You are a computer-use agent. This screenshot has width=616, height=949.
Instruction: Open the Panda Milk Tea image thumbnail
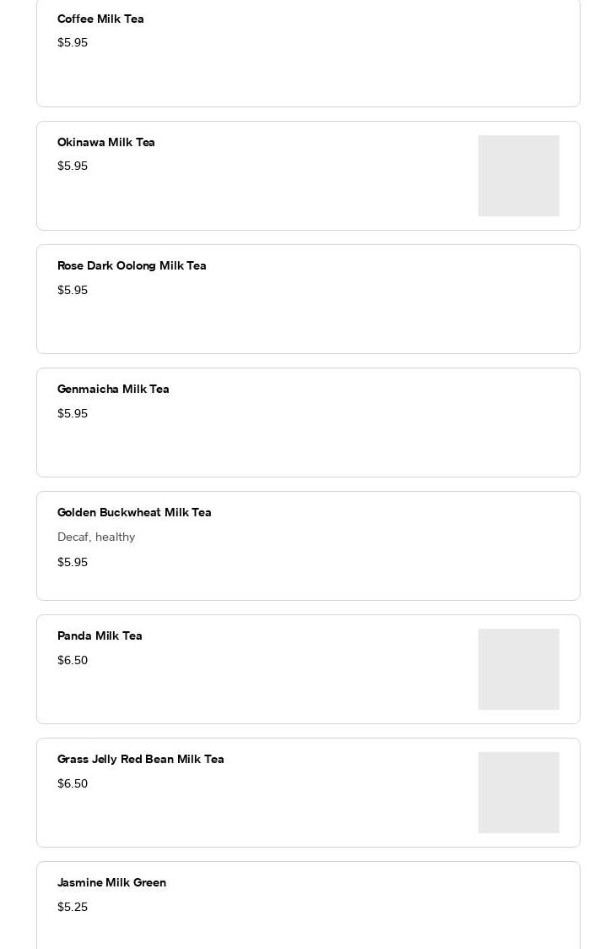tap(519, 669)
